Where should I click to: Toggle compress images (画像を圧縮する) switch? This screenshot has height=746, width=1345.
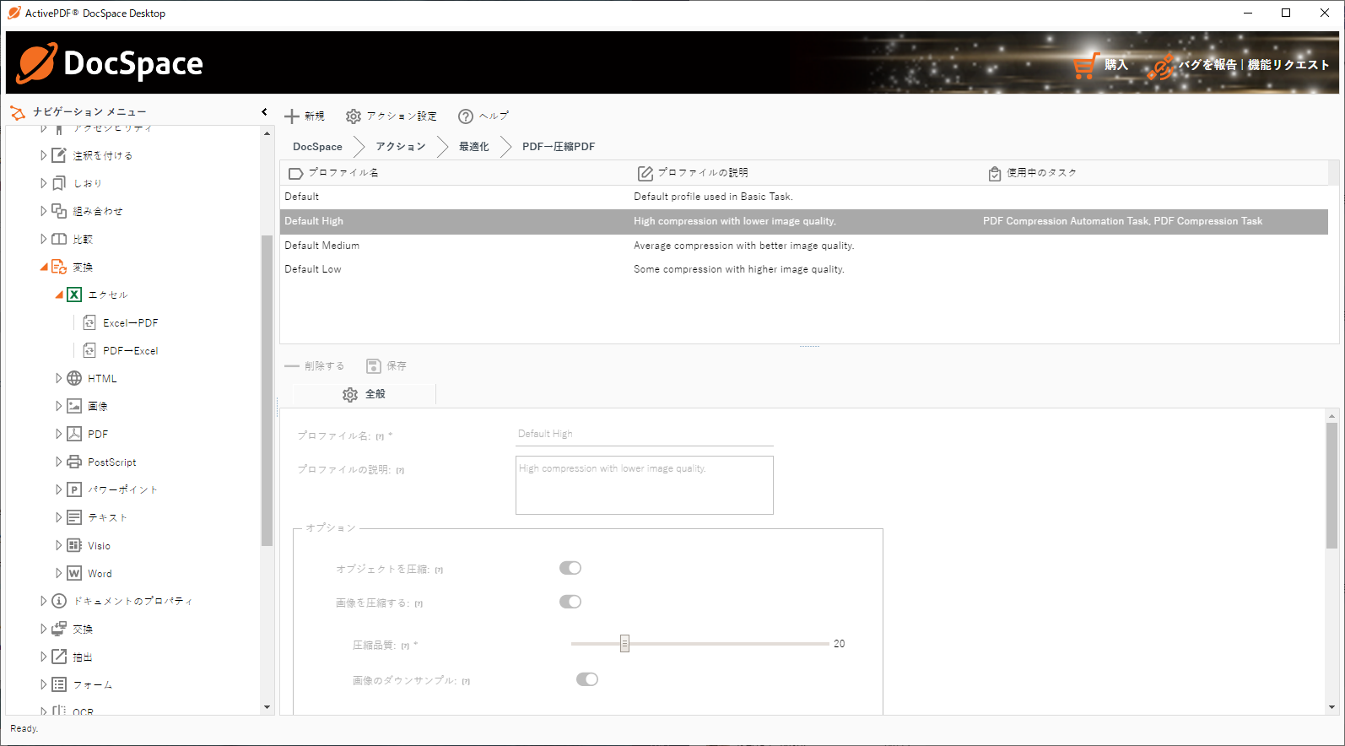tap(570, 602)
